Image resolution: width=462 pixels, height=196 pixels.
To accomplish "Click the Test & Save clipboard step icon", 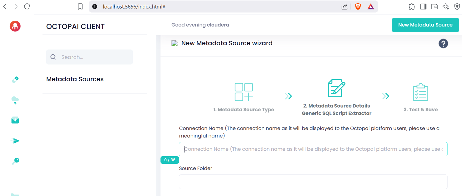I will click(x=420, y=92).
